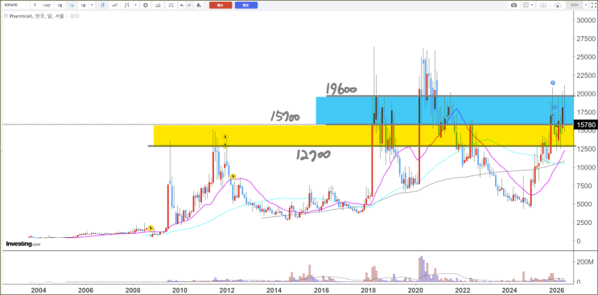
Task: Click the compare scale balance icon
Action: point(171,5)
